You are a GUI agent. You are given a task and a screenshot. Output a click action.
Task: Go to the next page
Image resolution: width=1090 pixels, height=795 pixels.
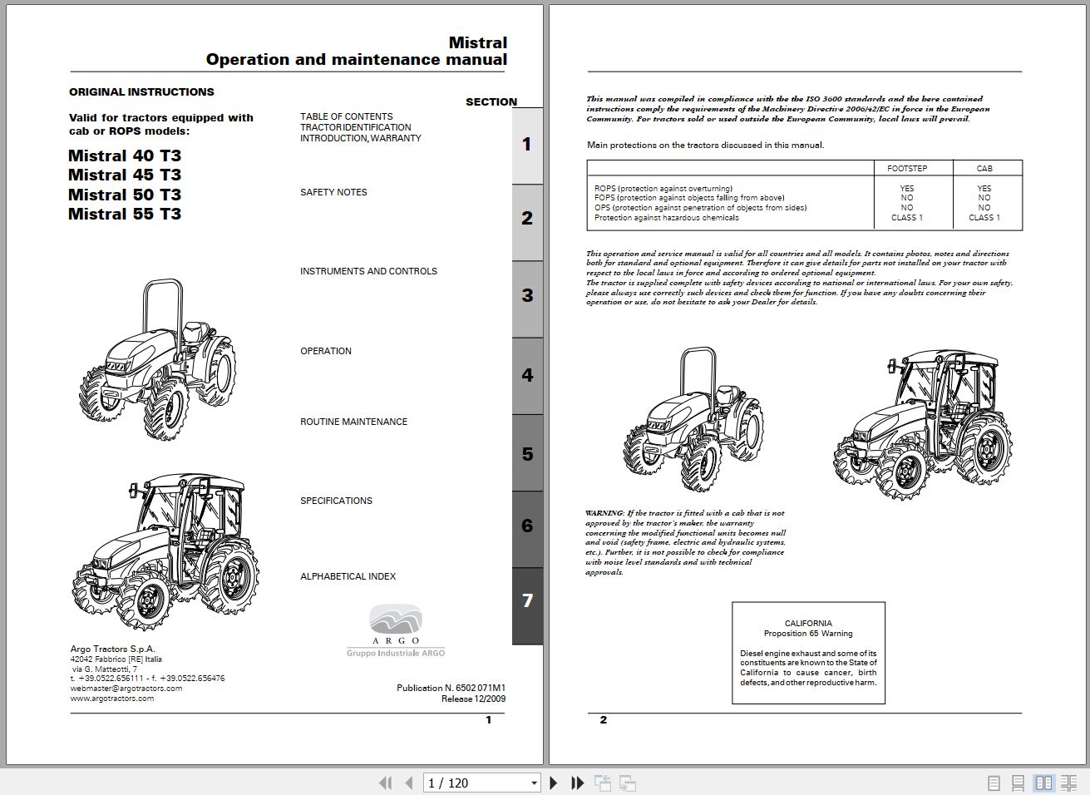[x=554, y=783]
